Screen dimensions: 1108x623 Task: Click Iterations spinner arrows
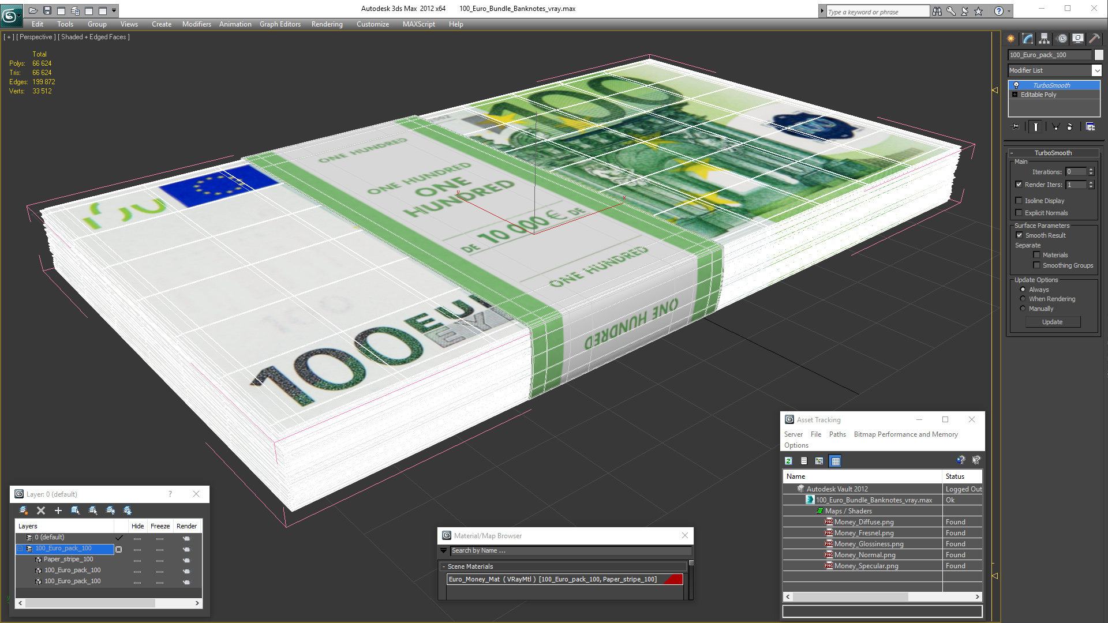coord(1091,172)
